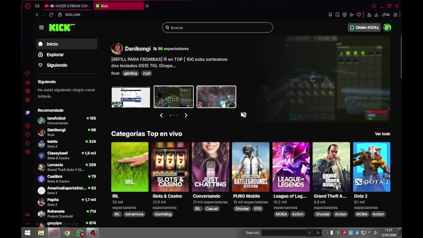Click the Casual tag under Conversando
423x238 pixels.
pos(212,209)
